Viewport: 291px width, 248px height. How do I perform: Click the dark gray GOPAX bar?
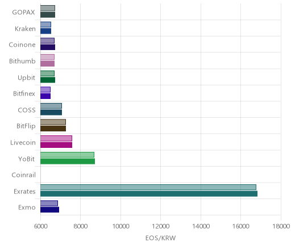click(x=48, y=15)
